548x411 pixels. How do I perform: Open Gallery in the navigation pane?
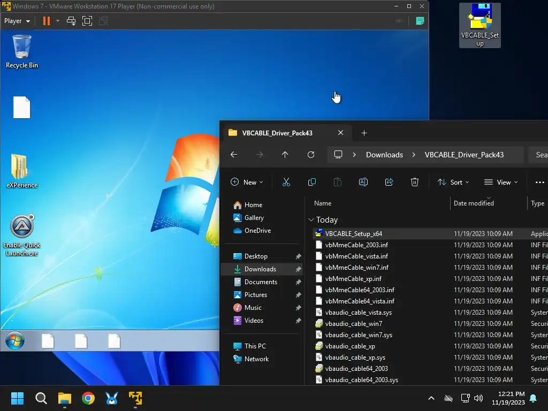click(x=254, y=218)
